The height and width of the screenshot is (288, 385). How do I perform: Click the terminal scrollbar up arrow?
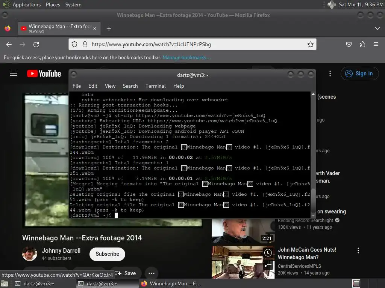coord(313,94)
